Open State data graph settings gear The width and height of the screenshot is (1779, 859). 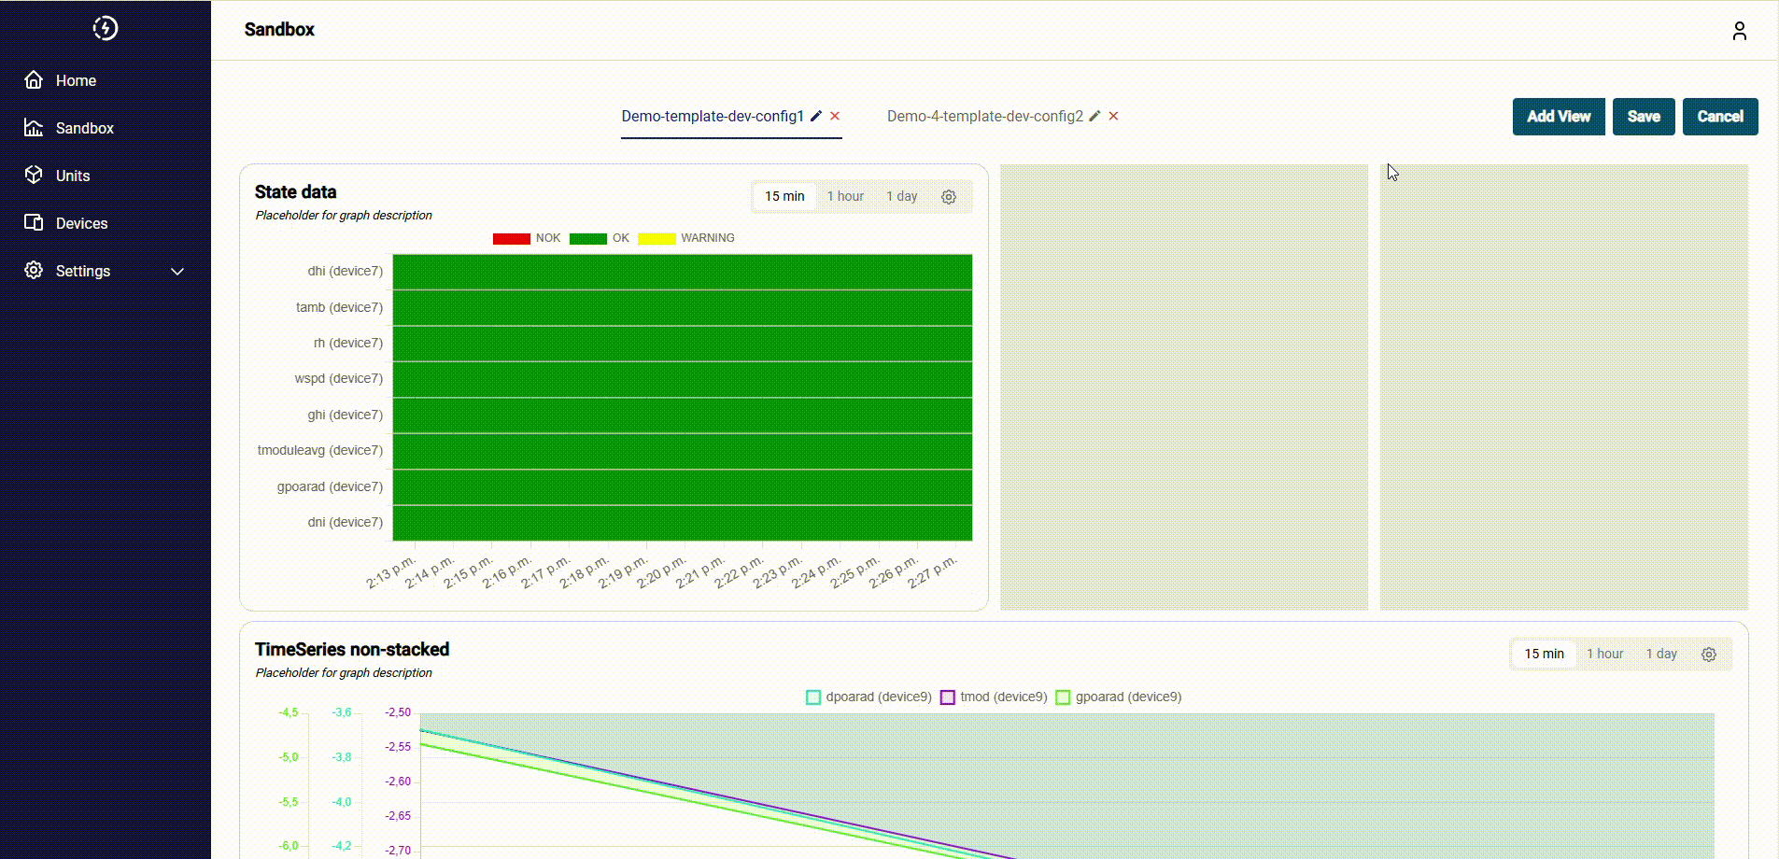tap(949, 197)
